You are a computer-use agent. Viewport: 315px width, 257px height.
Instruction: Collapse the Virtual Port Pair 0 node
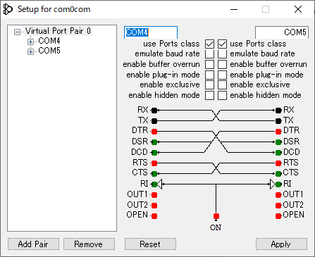pos(17,32)
